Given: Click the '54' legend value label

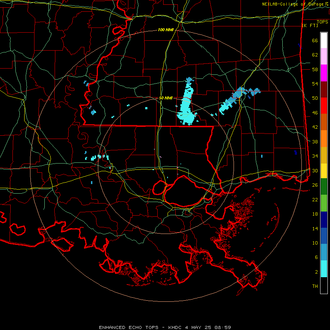Looking at the screenshot, I should click(x=315, y=84).
